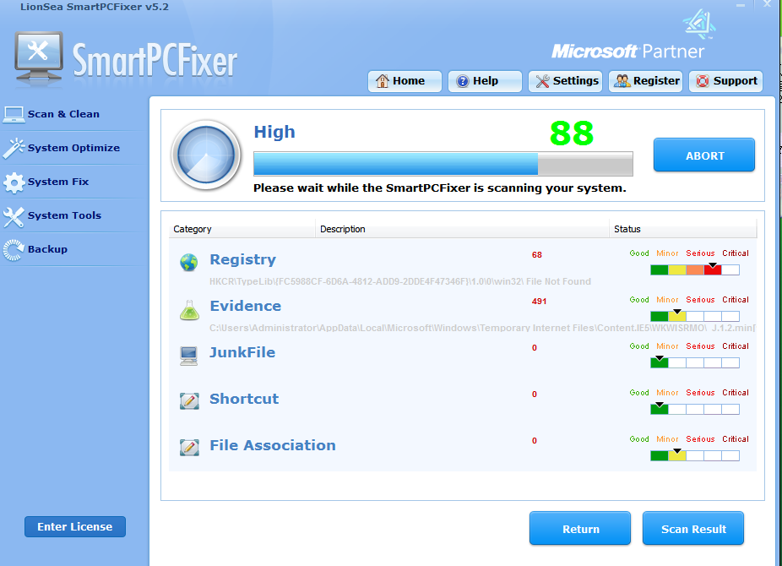Click the green score number 88
Viewport: 782px width, 566px height.
572,133
